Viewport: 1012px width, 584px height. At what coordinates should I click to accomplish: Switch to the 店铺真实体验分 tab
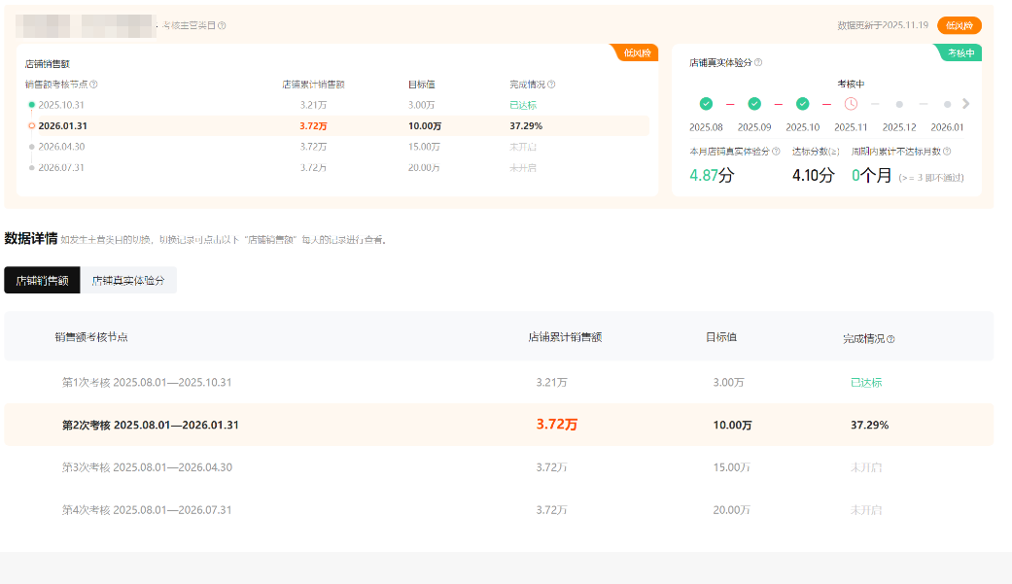[128, 280]
